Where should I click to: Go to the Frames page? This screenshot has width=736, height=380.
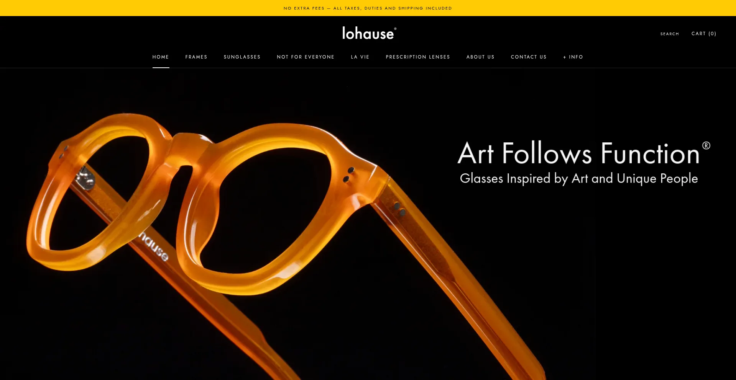[196, 57]
